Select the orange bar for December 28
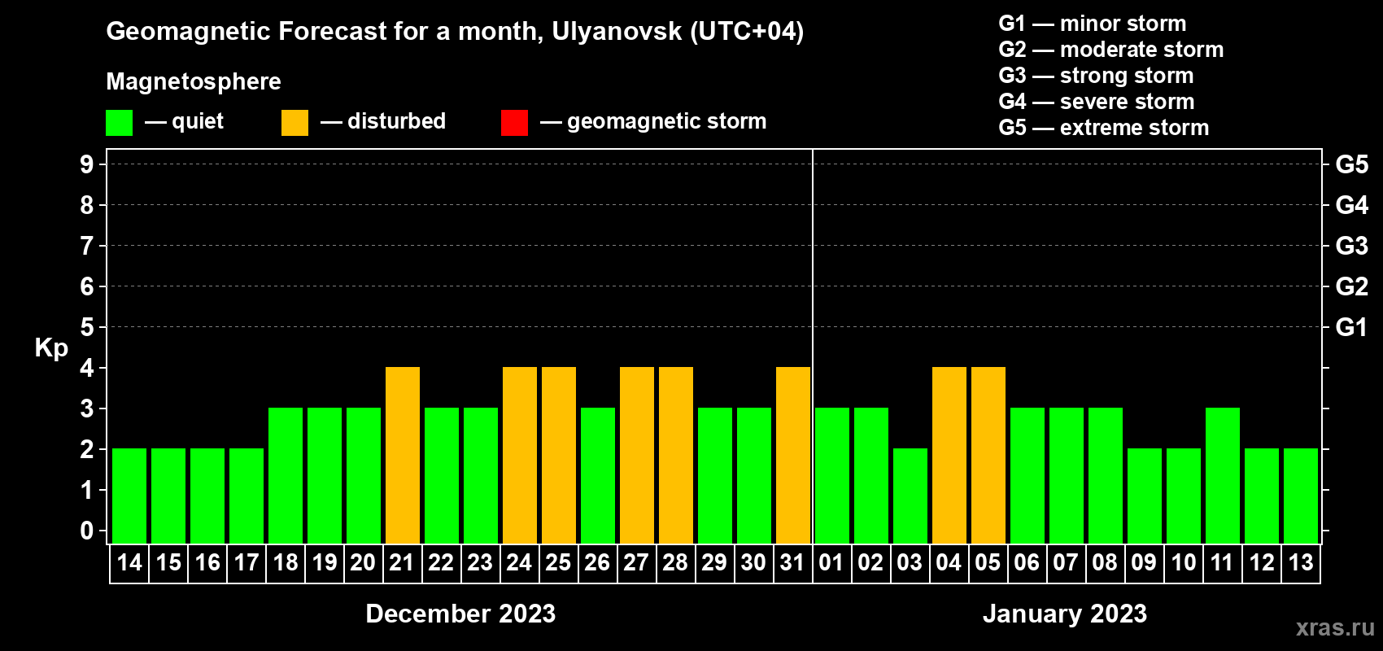This screenshot has width=1383, height=651. point(676,455)
